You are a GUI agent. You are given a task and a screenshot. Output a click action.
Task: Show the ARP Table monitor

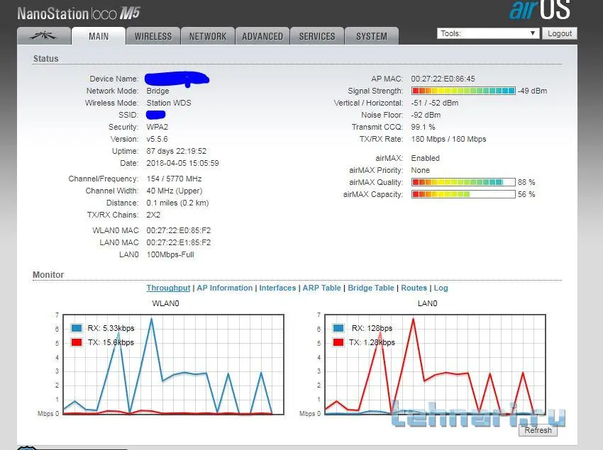click(321, 288)
